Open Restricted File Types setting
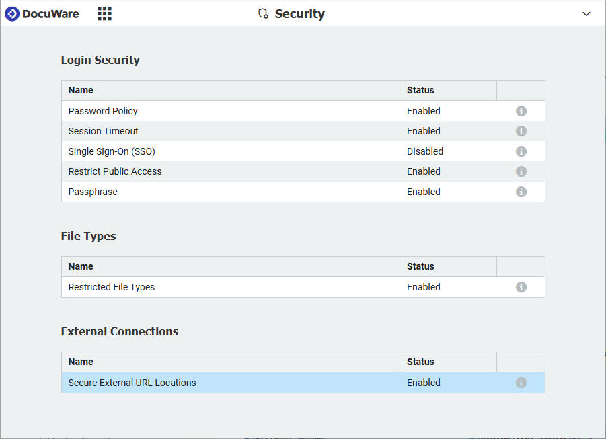 point(112,287)
